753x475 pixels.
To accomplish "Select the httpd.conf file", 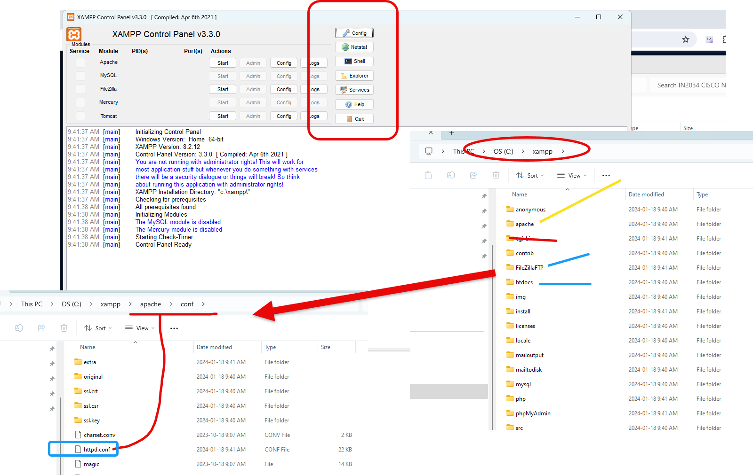I will (96, 450).
